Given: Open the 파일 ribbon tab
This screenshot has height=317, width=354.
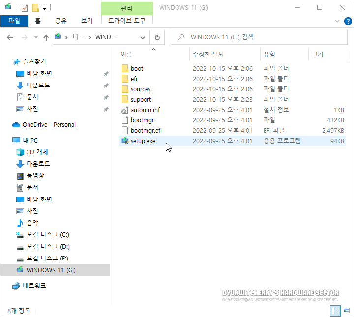Looking at the screenshot, I should pyautogui.click(x=14, y=21).
